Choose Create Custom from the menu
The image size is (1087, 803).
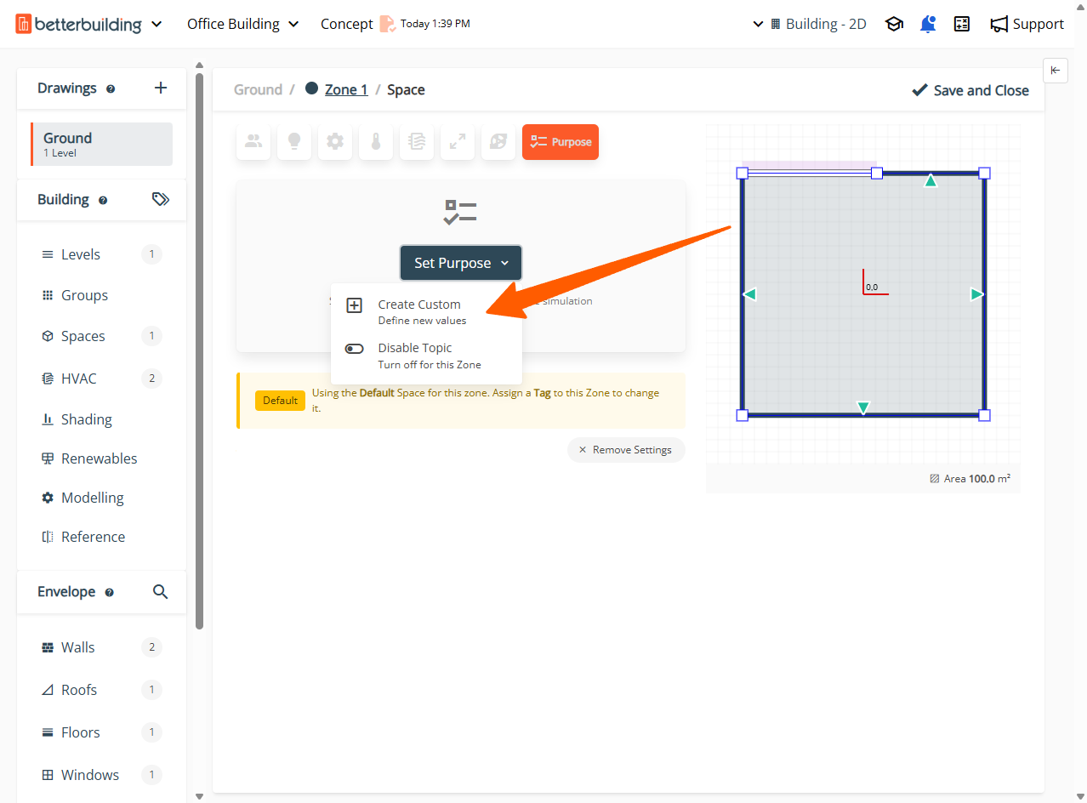click(419, 311)
